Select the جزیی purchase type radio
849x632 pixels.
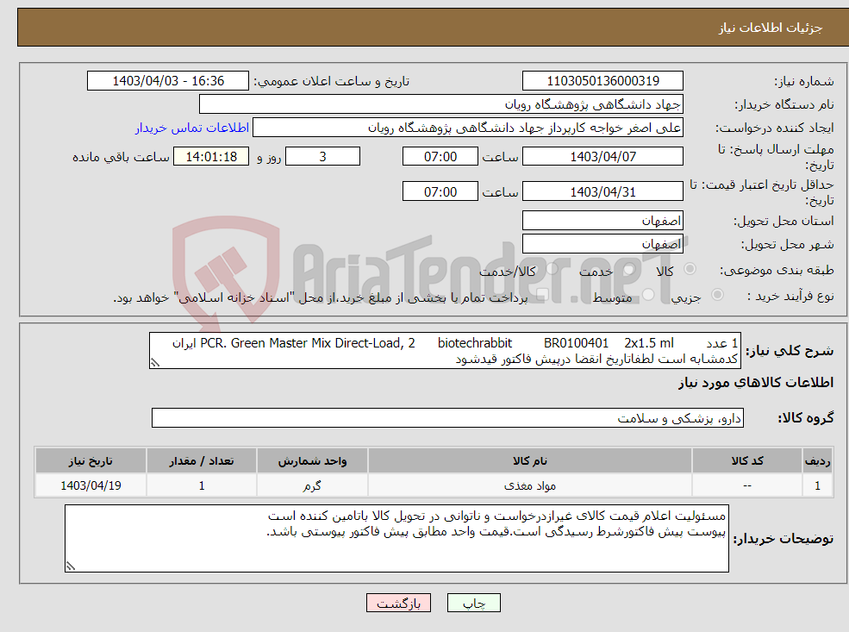coord(717,295)
